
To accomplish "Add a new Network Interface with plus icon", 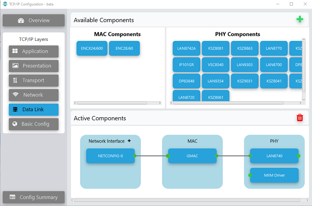I will coord(129,141).
